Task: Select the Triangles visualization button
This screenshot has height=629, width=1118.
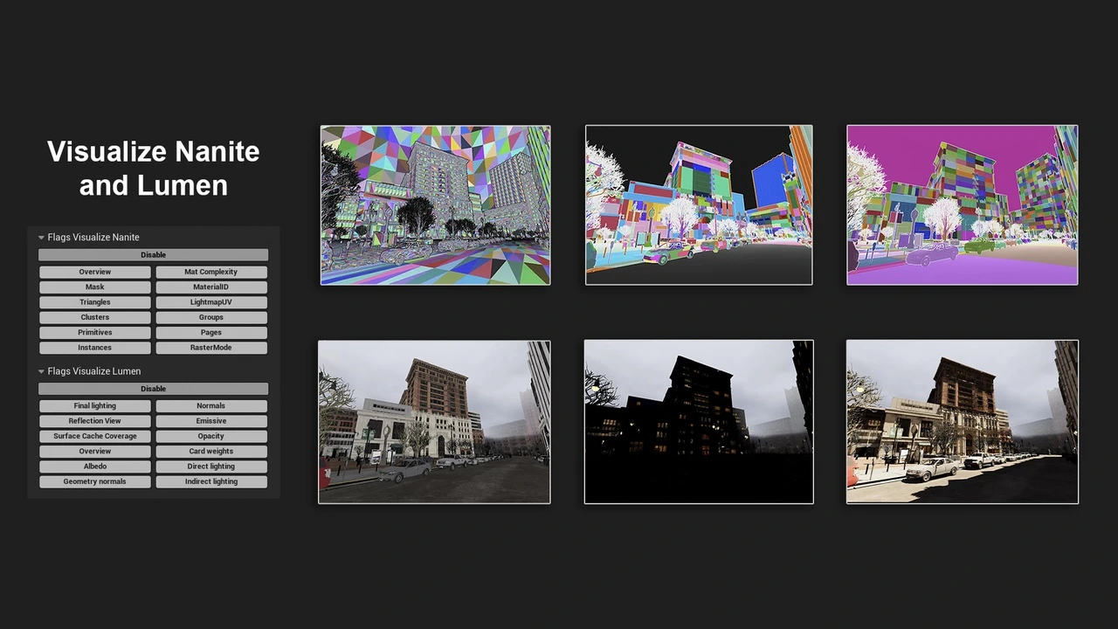Action: point(94,302)
